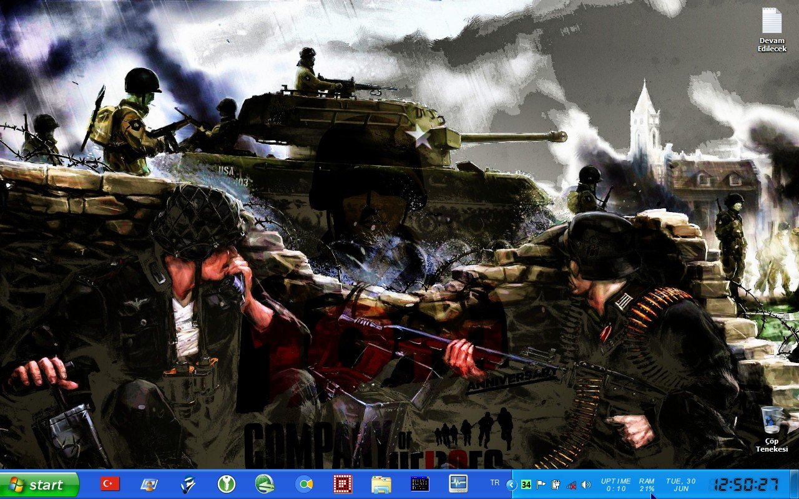Launch the green globe arrow app
799x499 pixels.
[x=265, y=484]
